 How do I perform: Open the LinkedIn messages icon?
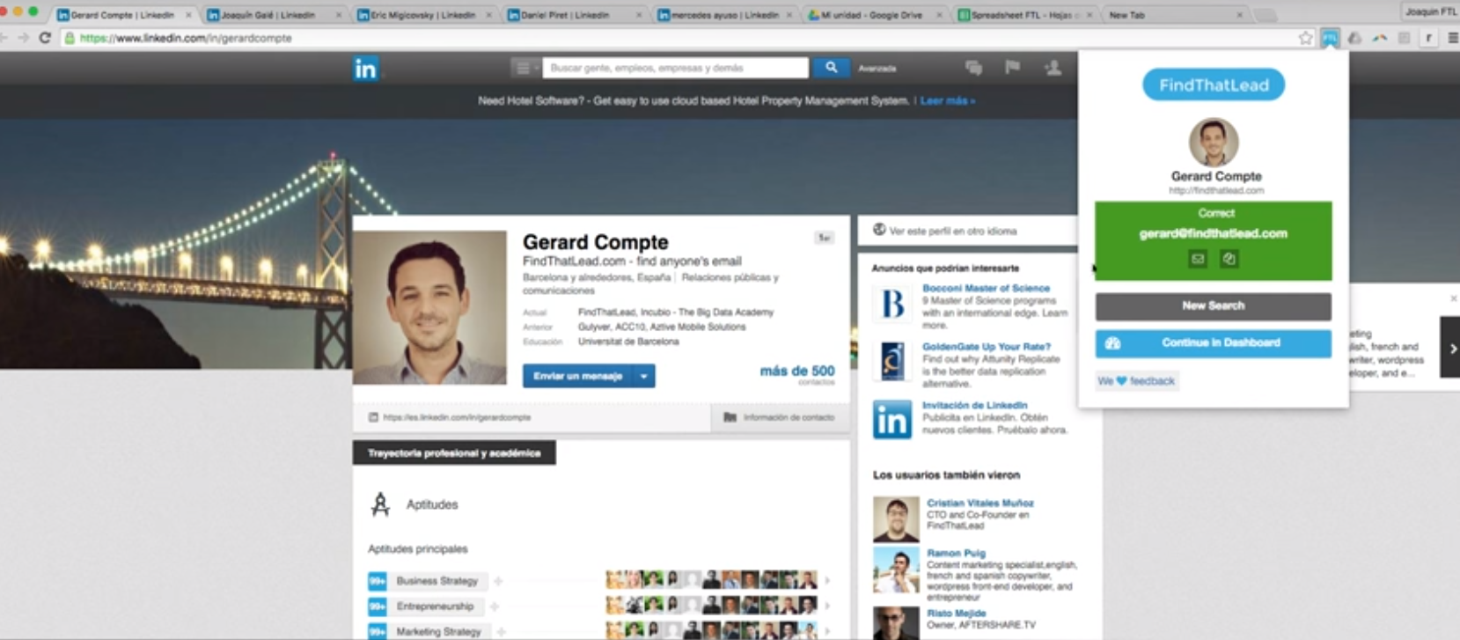(973, 68)
